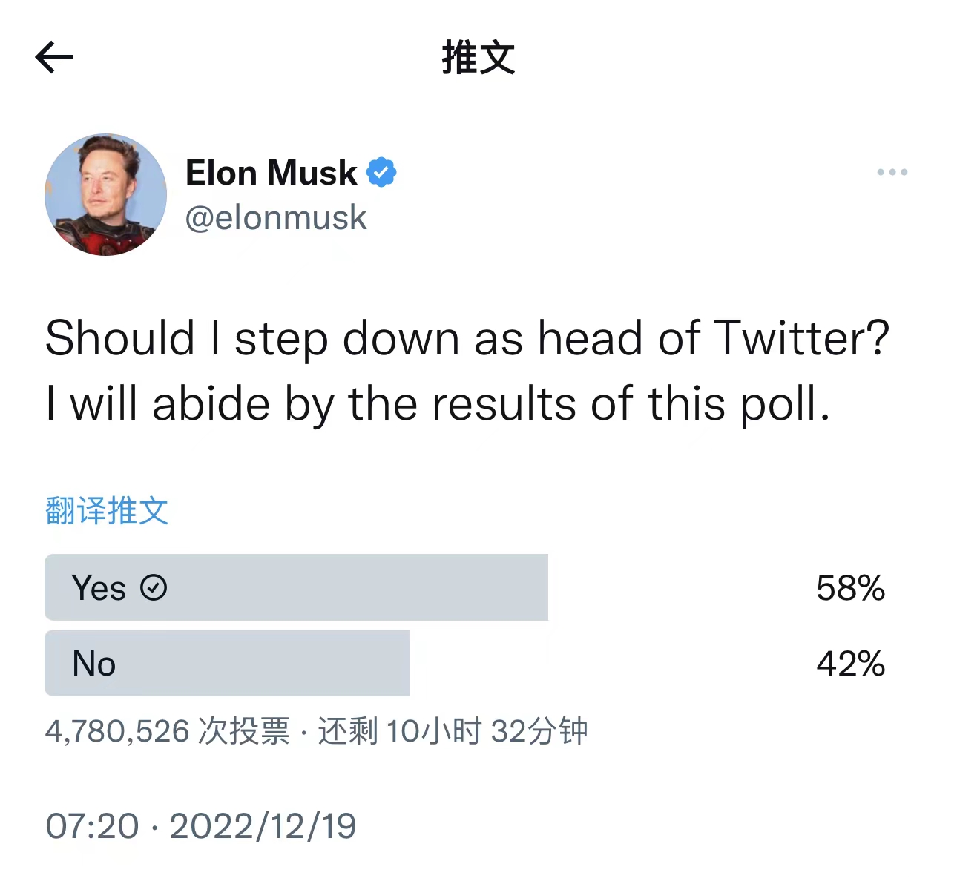Open Elon Musk's profile picture
957x881 pixels.
[x=105, y=195]
